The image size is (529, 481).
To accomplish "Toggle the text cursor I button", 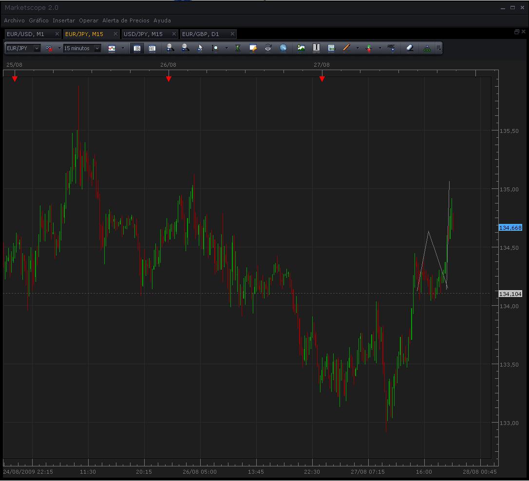I will pyautogui.click(x=316, y=48).
